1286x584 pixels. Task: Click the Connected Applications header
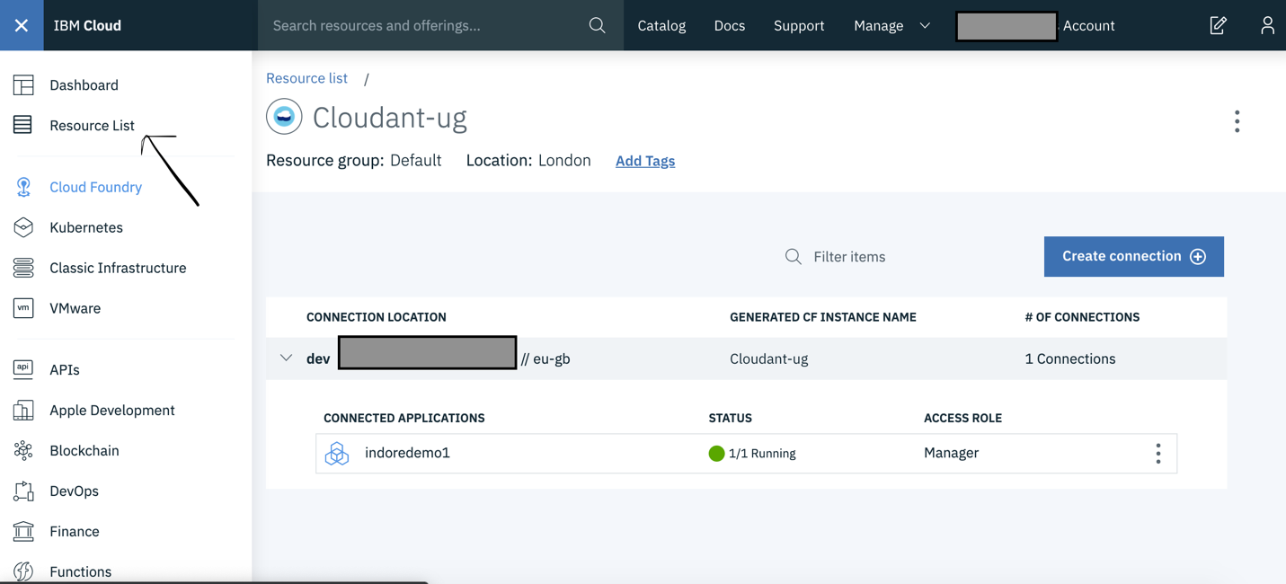[x=404, y=418]
